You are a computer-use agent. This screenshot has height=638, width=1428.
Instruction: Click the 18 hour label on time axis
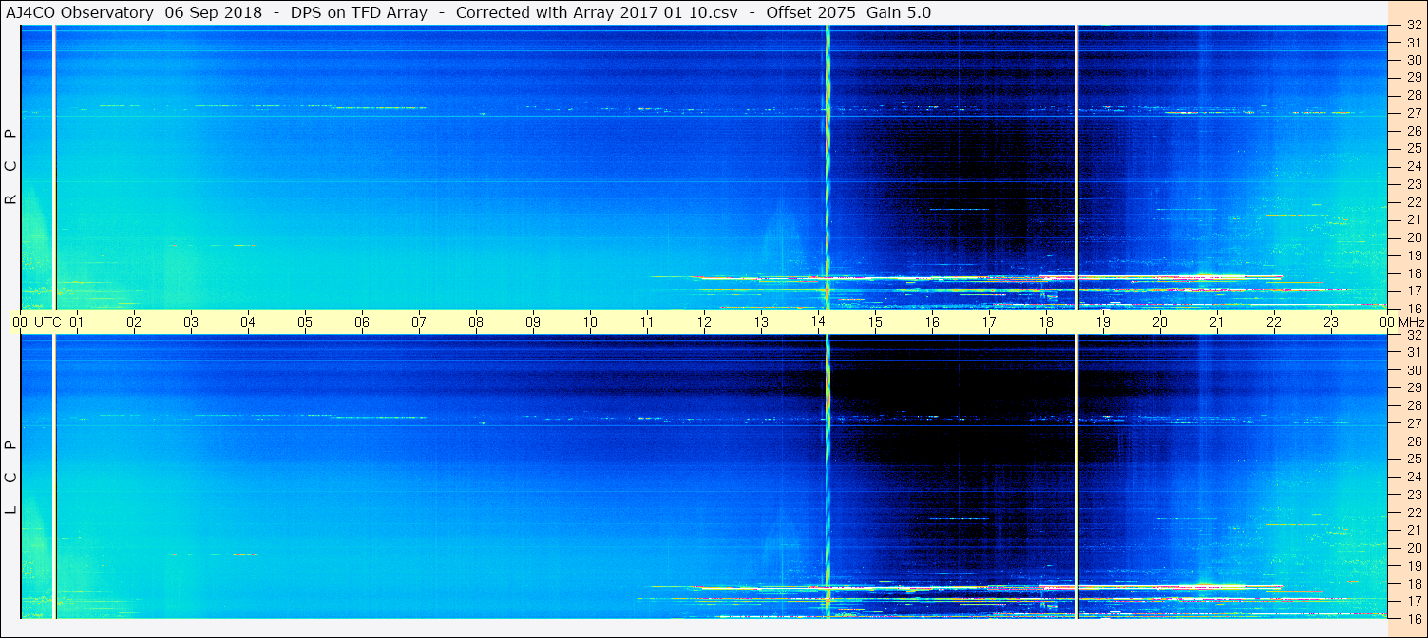coord(1046,322)
